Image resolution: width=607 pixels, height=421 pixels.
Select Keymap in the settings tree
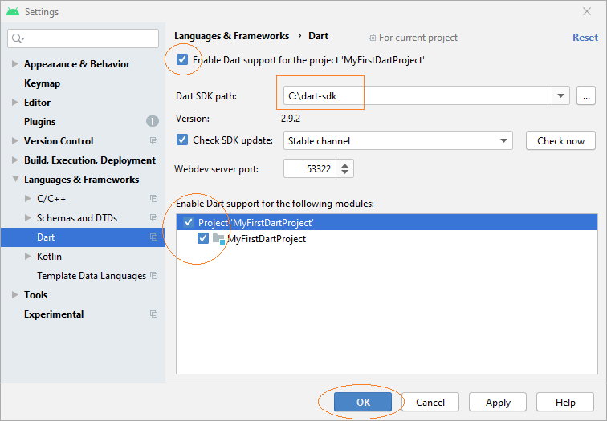click(43, 83)
